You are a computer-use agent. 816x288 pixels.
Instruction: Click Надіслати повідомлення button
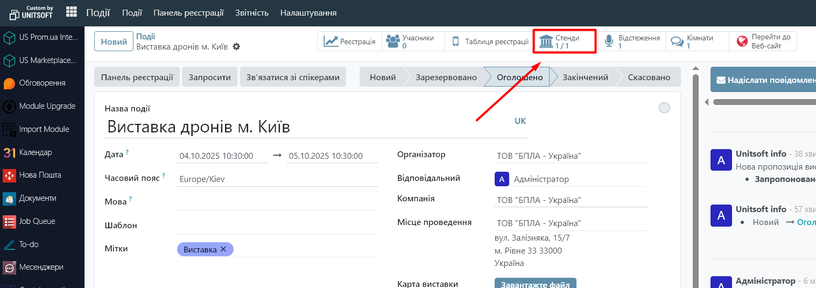(763, 80)
